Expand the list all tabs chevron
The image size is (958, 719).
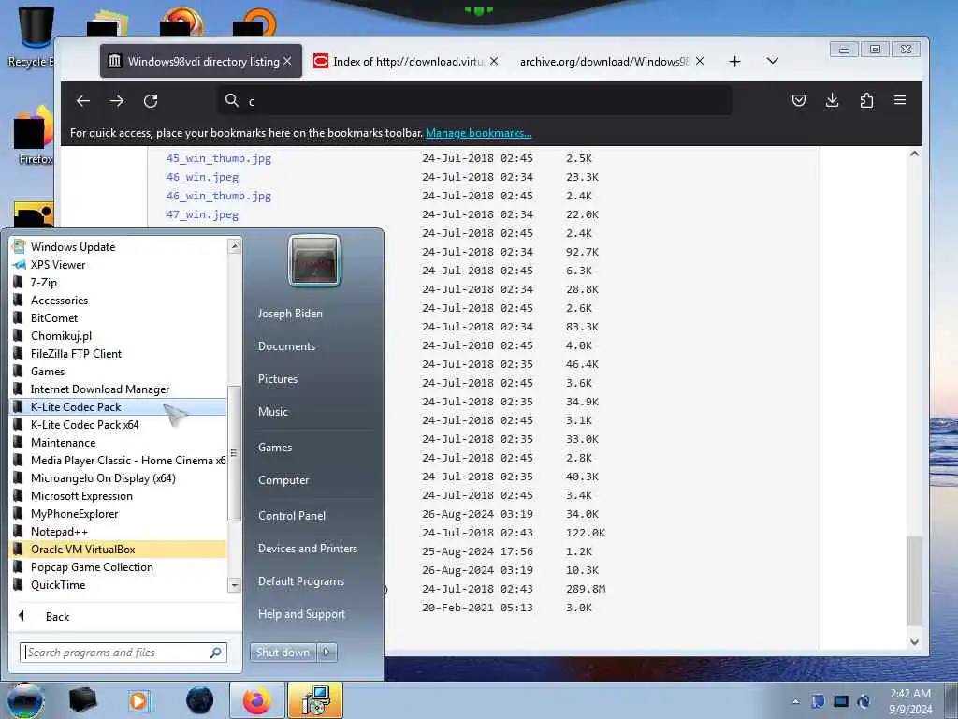click(772, 61)
